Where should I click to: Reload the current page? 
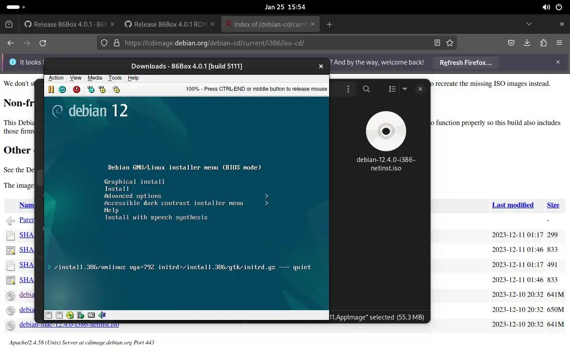pos(43,43)
